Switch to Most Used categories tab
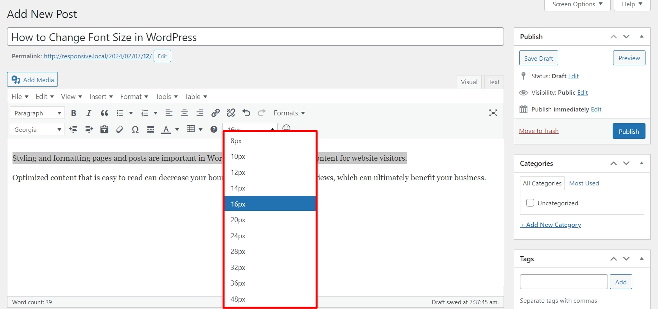Image resolution: width=658 pixels, height=309 pixels. 584,183
